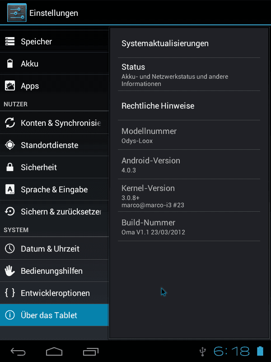
Task: Tap the Speicher storage icon
Action: (10, 41)
